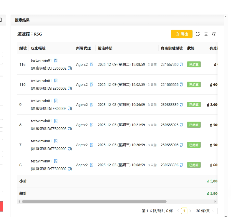
Task: Click the yellow 導出 export button
Action: pos(182,34)
